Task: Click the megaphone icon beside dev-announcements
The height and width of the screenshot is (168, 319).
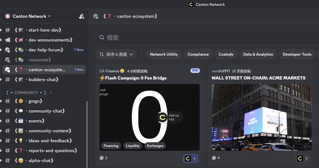Action: (8, 40)
